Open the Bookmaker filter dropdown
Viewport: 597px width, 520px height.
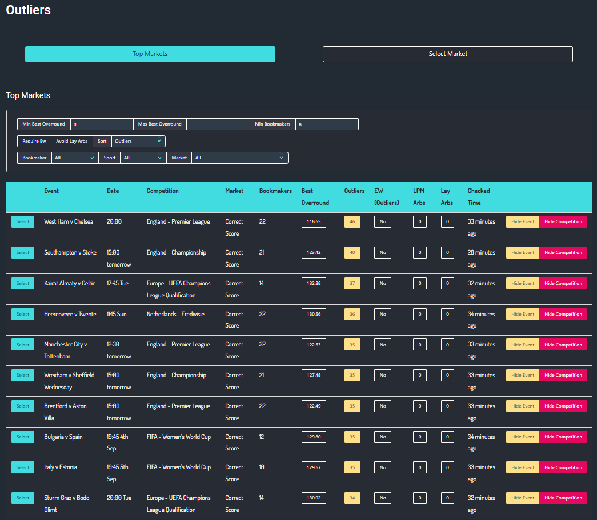pyautogui.click(x=75, y=158)
